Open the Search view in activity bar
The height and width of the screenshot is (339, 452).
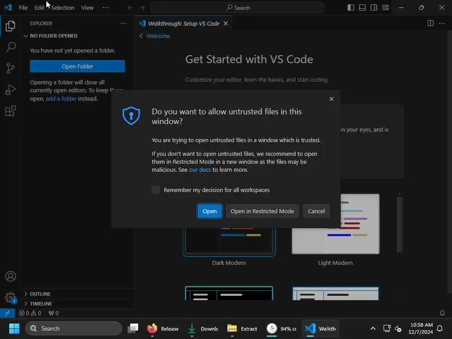(x=11, y=47)
